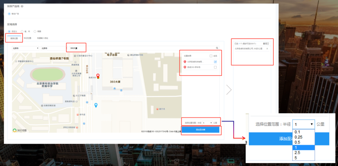
Task: Check the 奇虎360-停车场 result checkbox
Action: click(x=215, y=67)
